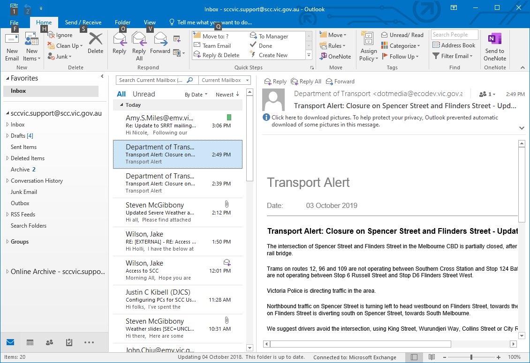The width and height of the screenshot is (530, 363).
Task: Switch to Calendar view in navigation bar
Action: coord(30,342)
